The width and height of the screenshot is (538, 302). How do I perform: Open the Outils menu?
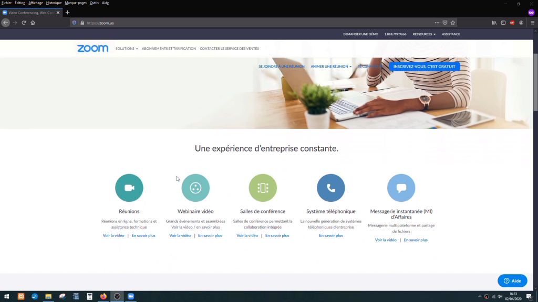tap(94, 3)
